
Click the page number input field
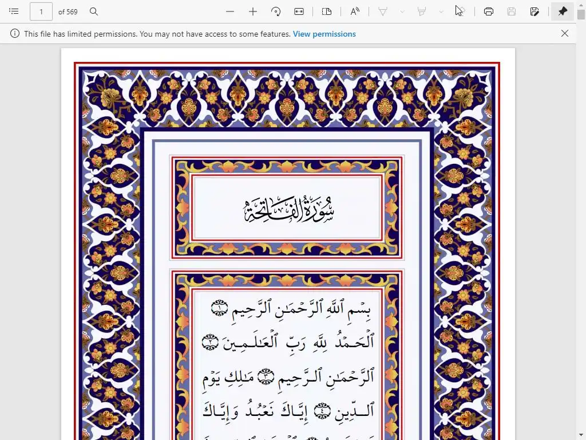pyautogui.click(x=41, y=11)
